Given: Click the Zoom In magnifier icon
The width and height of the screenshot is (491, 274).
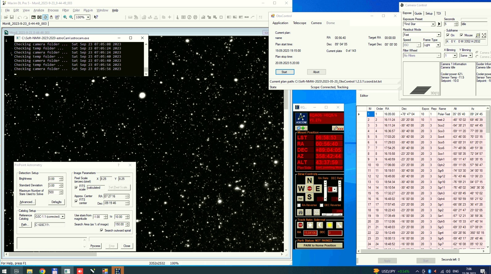Looking at the screenshot, I should click(65, 17).
